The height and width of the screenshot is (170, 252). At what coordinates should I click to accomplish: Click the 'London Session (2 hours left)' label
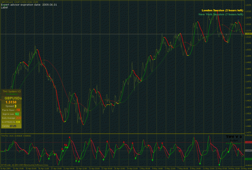coord(223,10)
